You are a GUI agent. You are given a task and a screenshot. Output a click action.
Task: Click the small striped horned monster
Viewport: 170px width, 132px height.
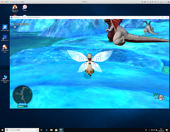point(150,28)
